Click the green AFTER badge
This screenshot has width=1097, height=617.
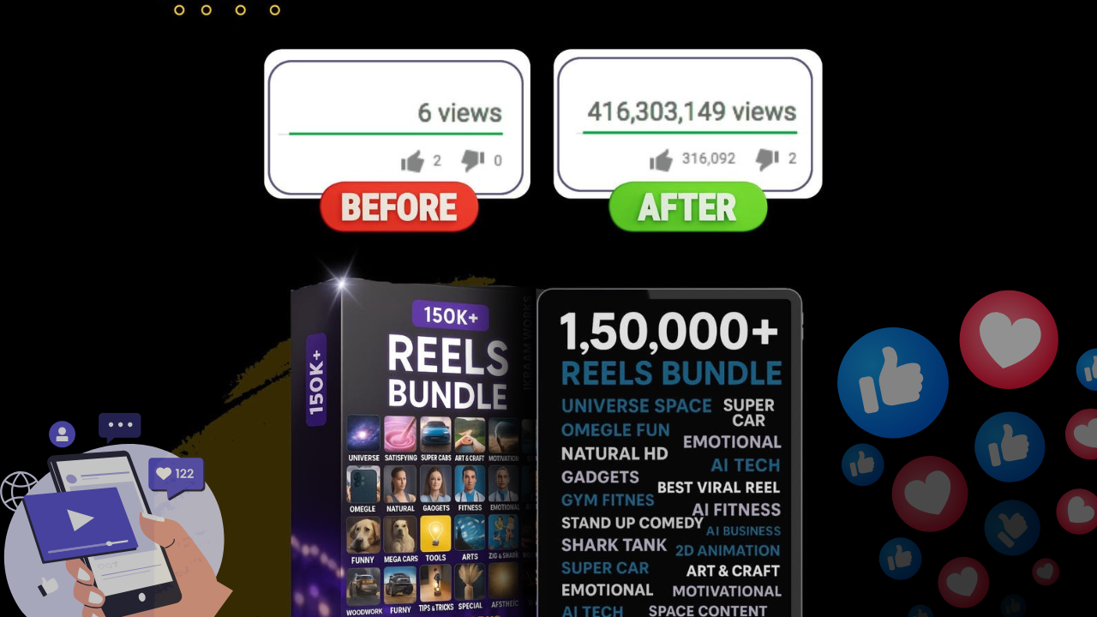[687, 207]
